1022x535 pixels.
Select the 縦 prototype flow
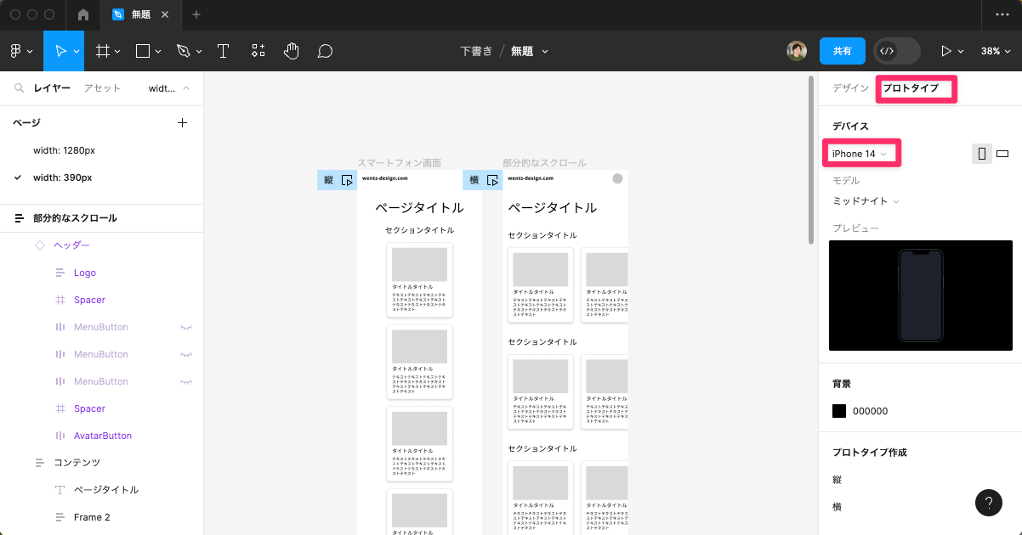point(837,480)
